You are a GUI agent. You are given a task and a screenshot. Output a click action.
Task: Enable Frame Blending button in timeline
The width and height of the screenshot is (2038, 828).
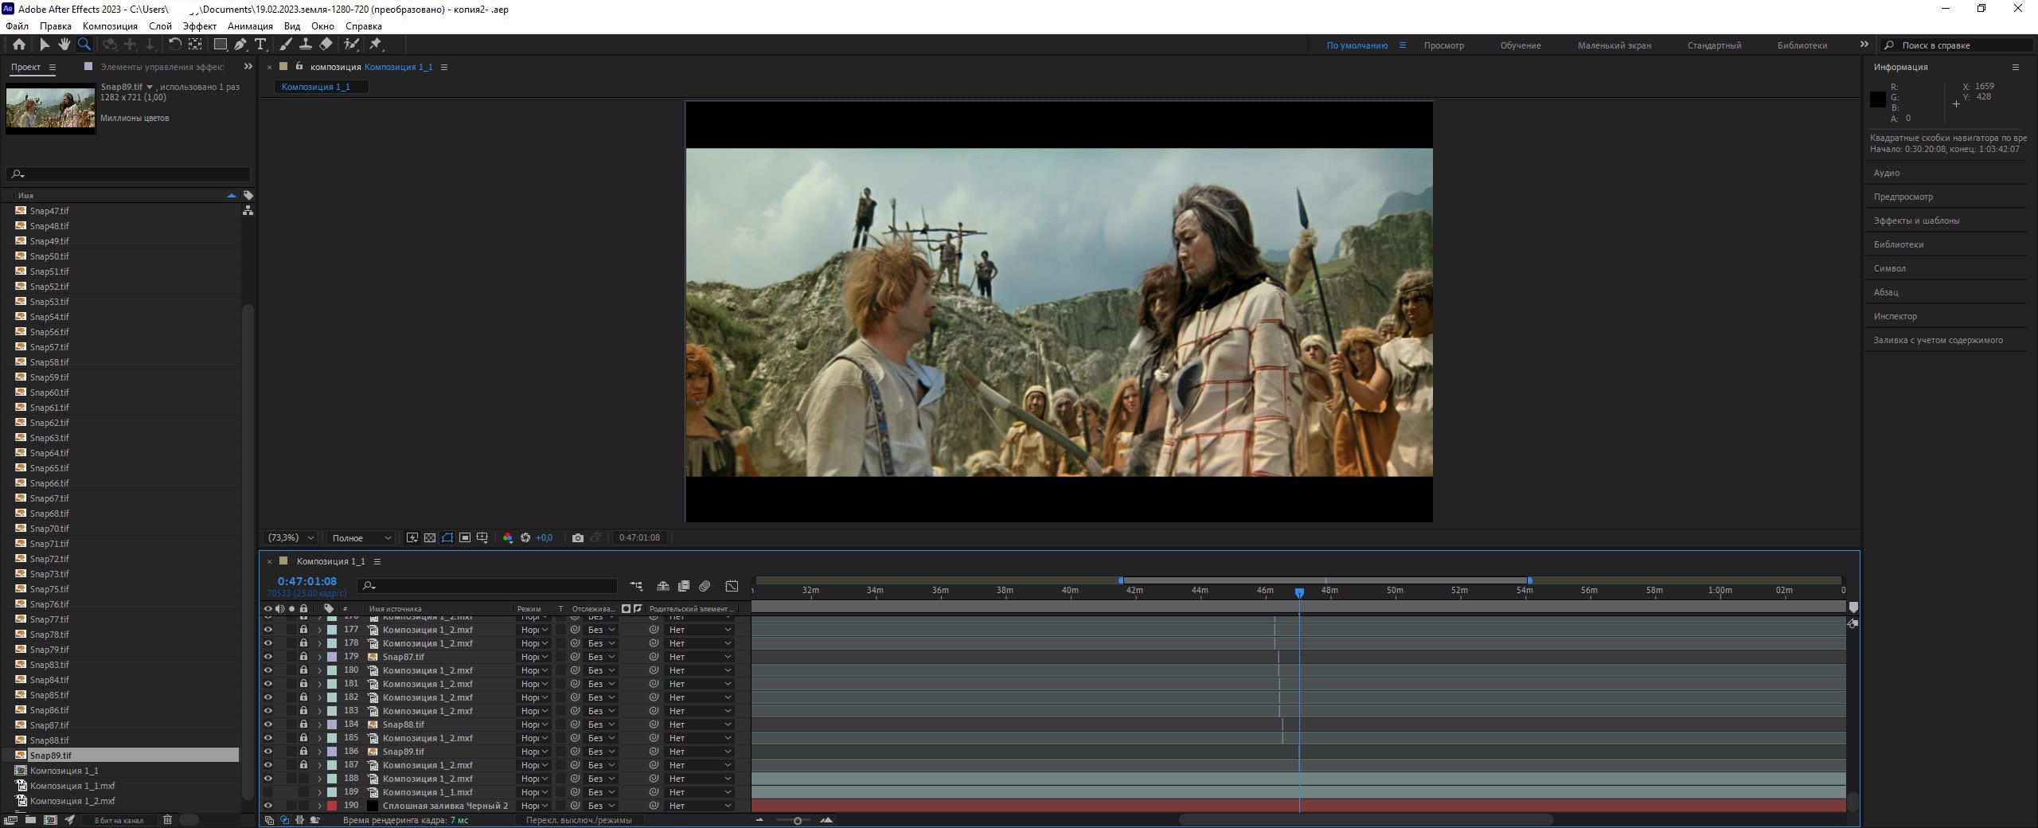(684, 586)
